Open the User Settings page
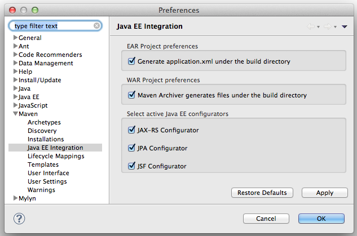Screen dimensions: 357x236 [47, 181]
